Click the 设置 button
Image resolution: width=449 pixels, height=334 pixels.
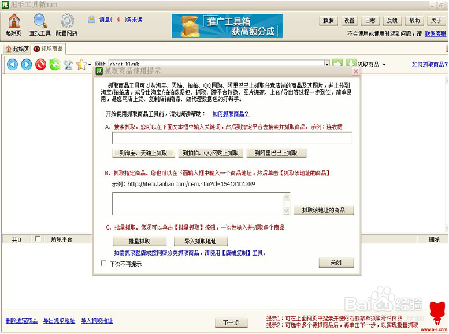350,21
